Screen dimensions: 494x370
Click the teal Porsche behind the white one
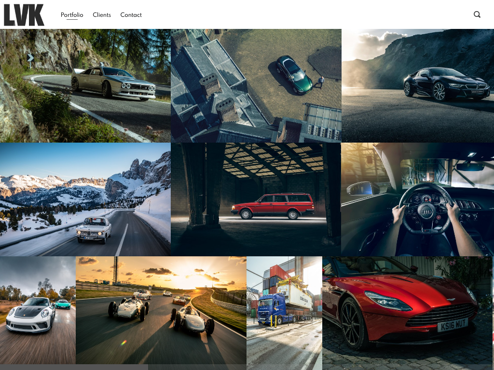pos(63,304)
